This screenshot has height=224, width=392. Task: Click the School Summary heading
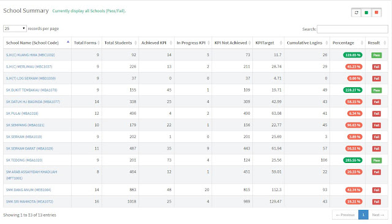pos(26,11)
